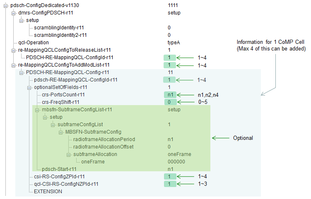311x199 pixels.
Task: Select crs-FreqShift-r11 row
Action: click(60, 102)
